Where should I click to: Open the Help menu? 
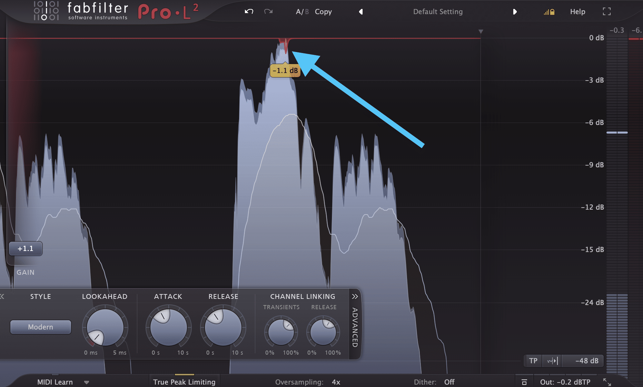pyautogui.click(x=577, y=12)
